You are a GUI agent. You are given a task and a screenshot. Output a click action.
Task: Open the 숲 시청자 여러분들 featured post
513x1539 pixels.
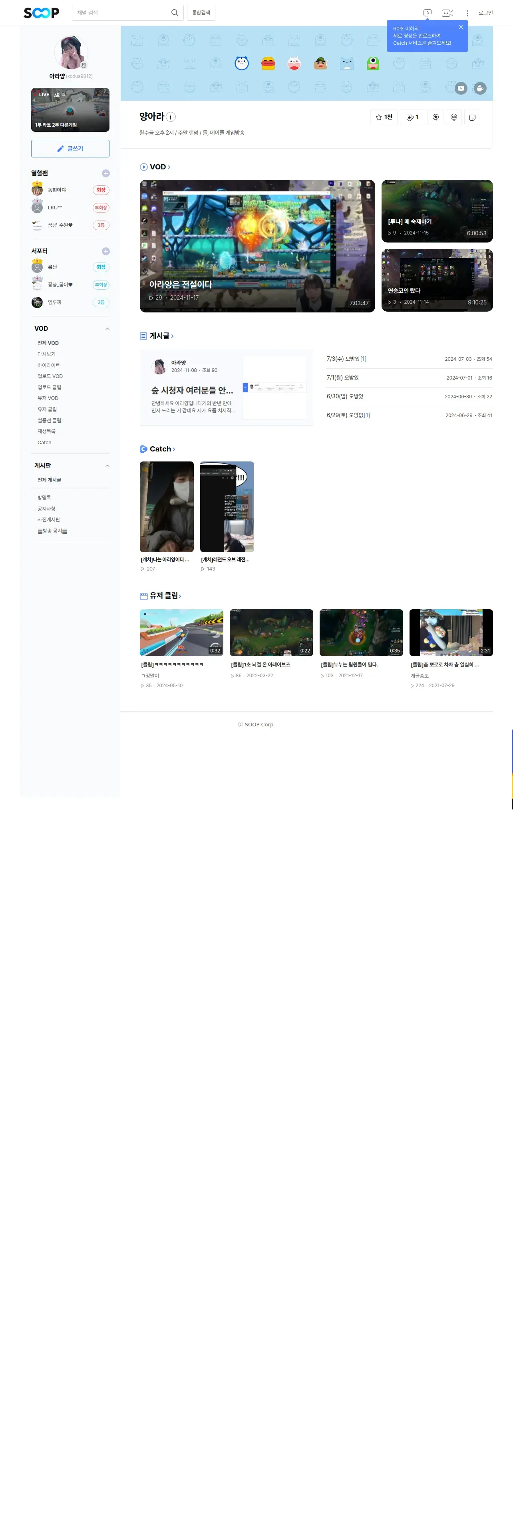(x=227, y=387)
